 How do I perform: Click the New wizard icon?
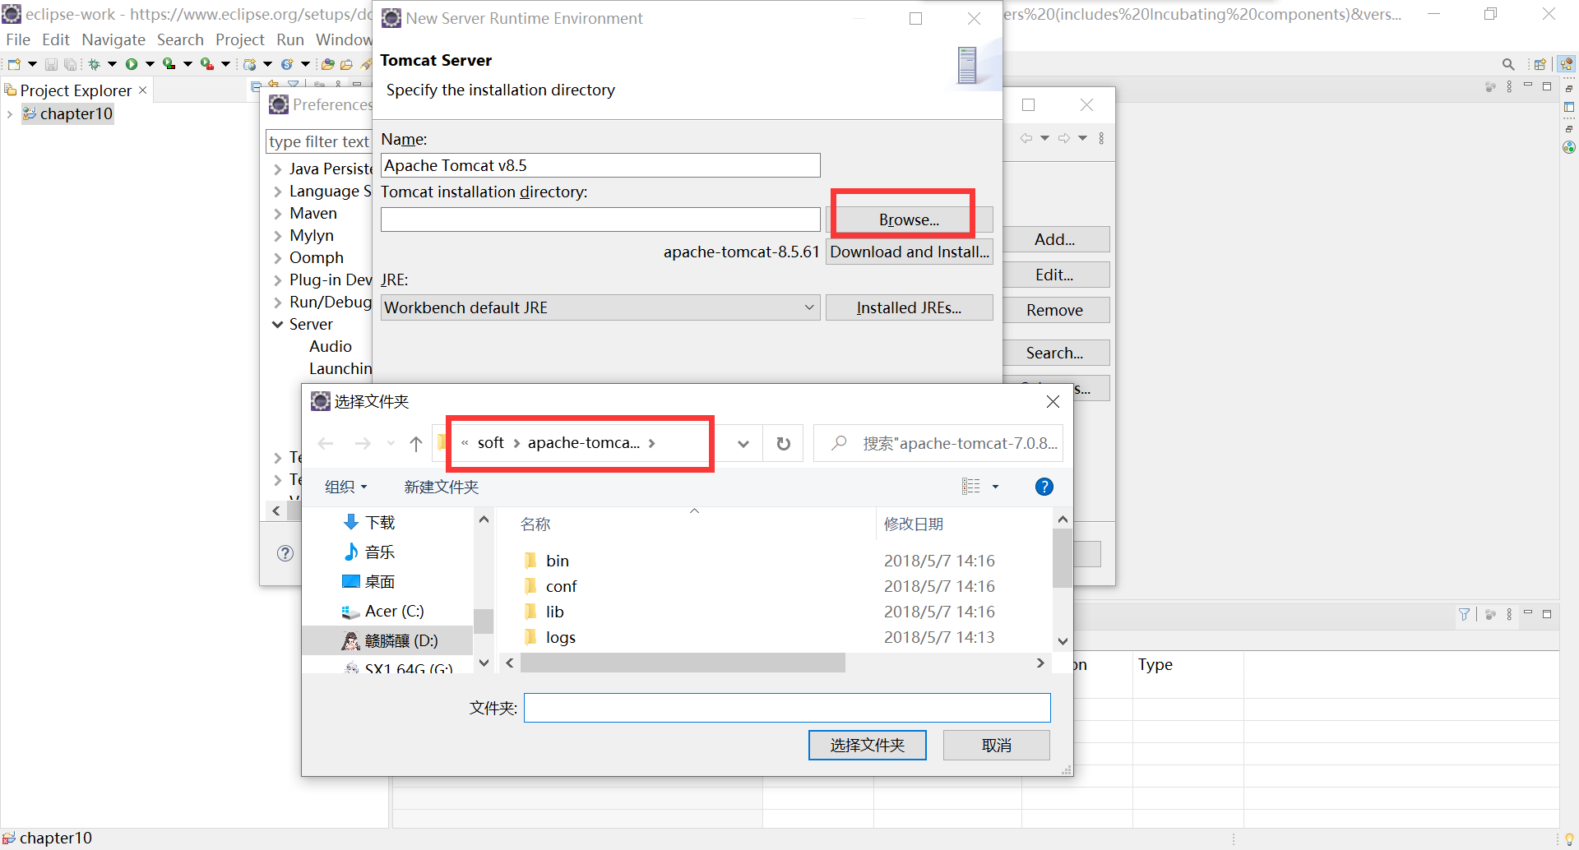coord(14,63)
